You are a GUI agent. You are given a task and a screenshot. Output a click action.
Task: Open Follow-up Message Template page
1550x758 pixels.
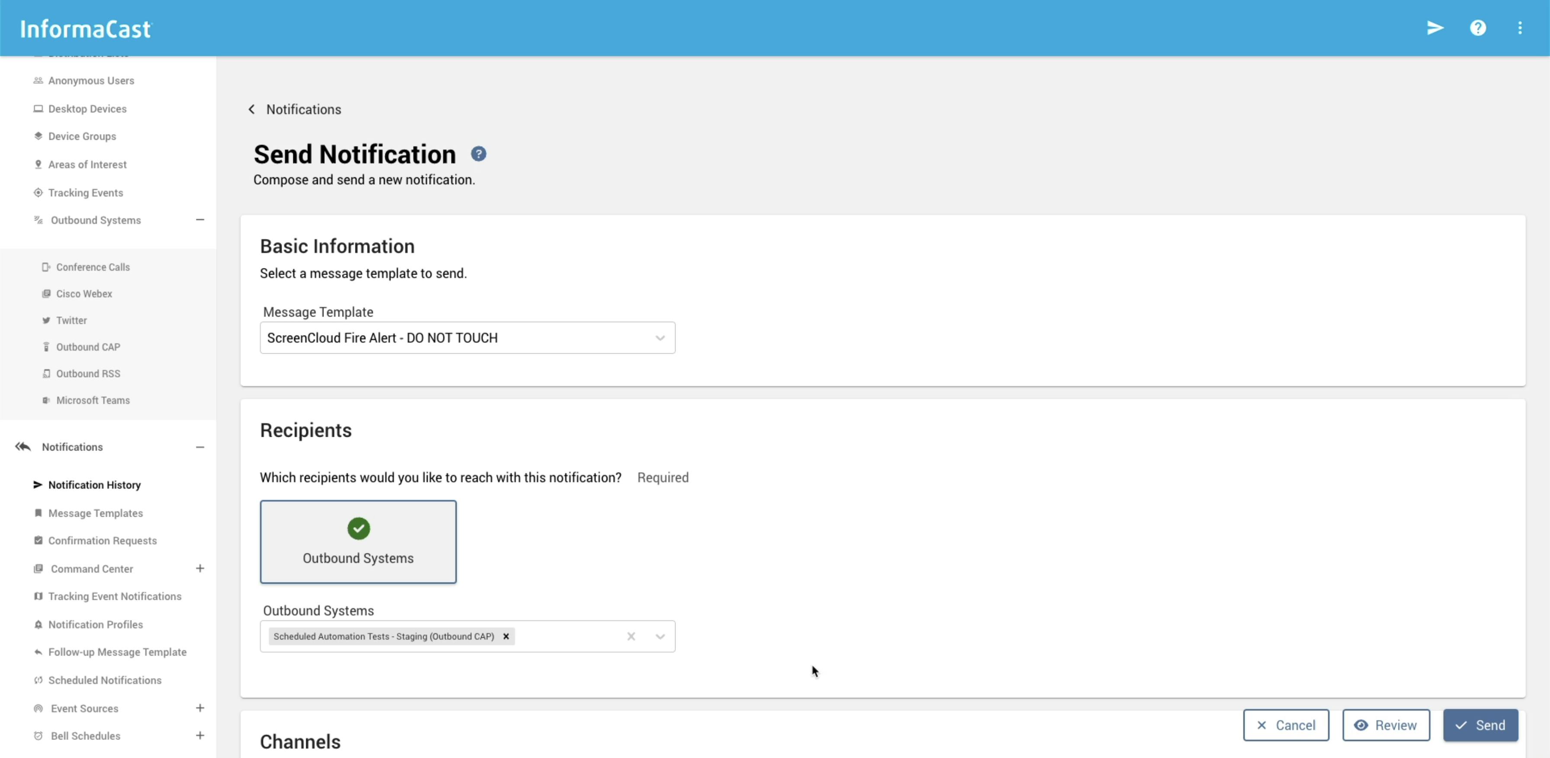click(117, 652)
